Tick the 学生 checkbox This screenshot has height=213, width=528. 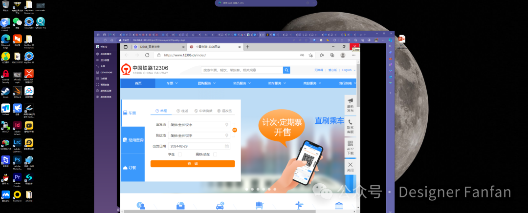pyautogui.click(x=180, y=155)
